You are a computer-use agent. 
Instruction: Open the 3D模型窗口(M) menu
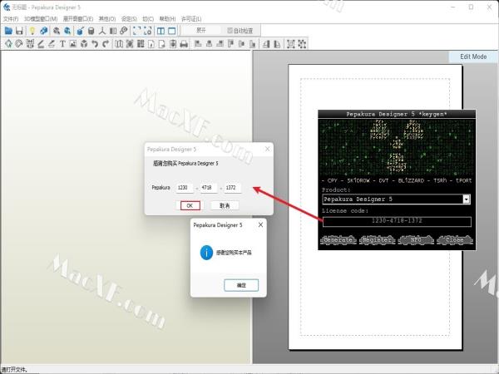pyautogui.click(x=40, y=18)
